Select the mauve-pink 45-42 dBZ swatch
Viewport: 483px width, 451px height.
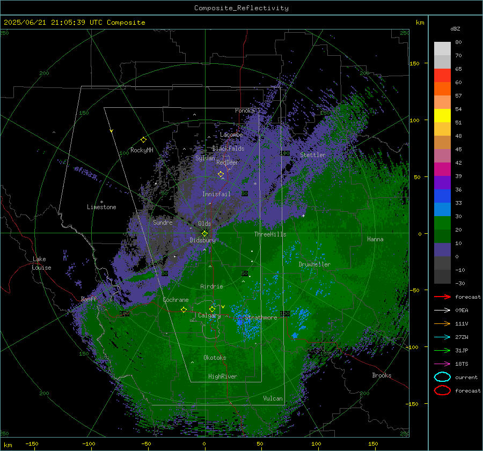442,156
